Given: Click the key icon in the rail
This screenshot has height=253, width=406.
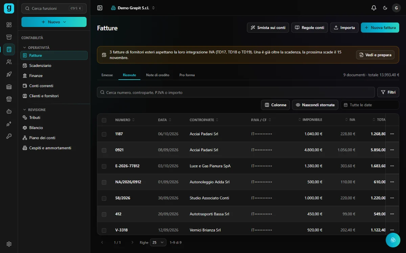Looking at the screenshot, I should pyautogui.click(x=9, y=136).
